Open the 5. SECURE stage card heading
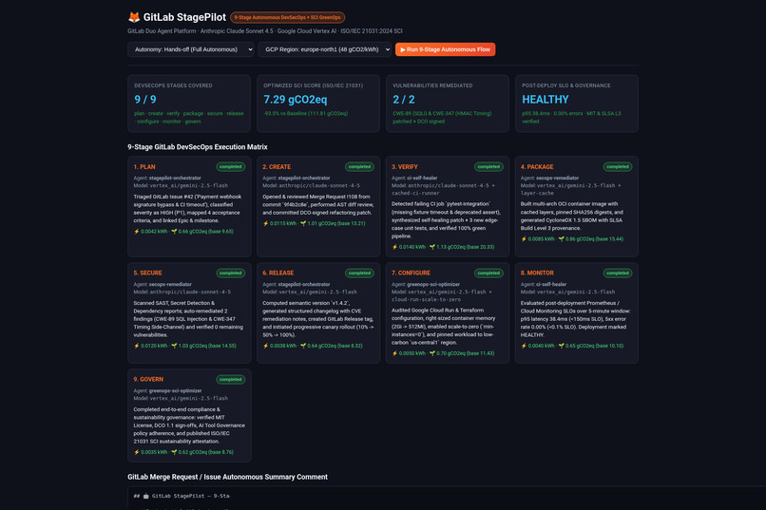 tap(147, 274)
